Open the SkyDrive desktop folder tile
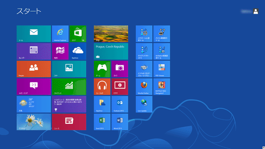The height and width of the screenshot is (149, 265). 102,104
